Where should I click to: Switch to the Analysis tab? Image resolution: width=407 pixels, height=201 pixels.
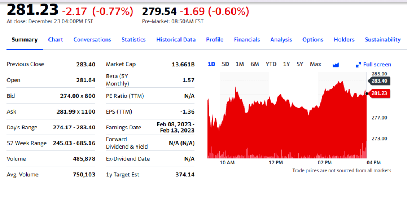pos(281,40)
